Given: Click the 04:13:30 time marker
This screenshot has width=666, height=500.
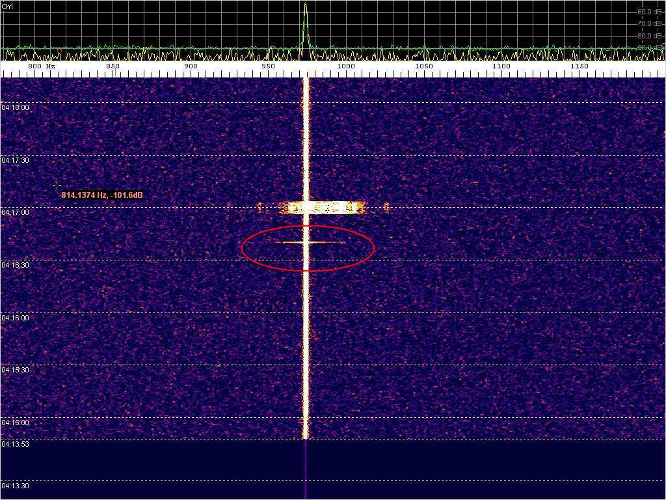Looking at the screenshot, I should (16, 486).
